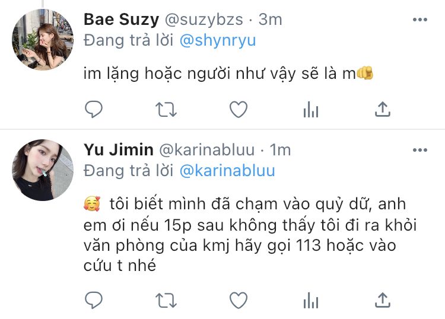This screenshot has width=445, height=319.
Task: Open Yu Jimin's profile picture
Action: (43, 170)
